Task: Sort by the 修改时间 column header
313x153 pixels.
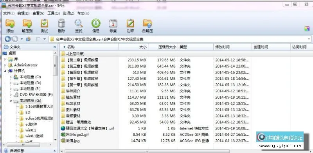Action: (x=232, y=47)
